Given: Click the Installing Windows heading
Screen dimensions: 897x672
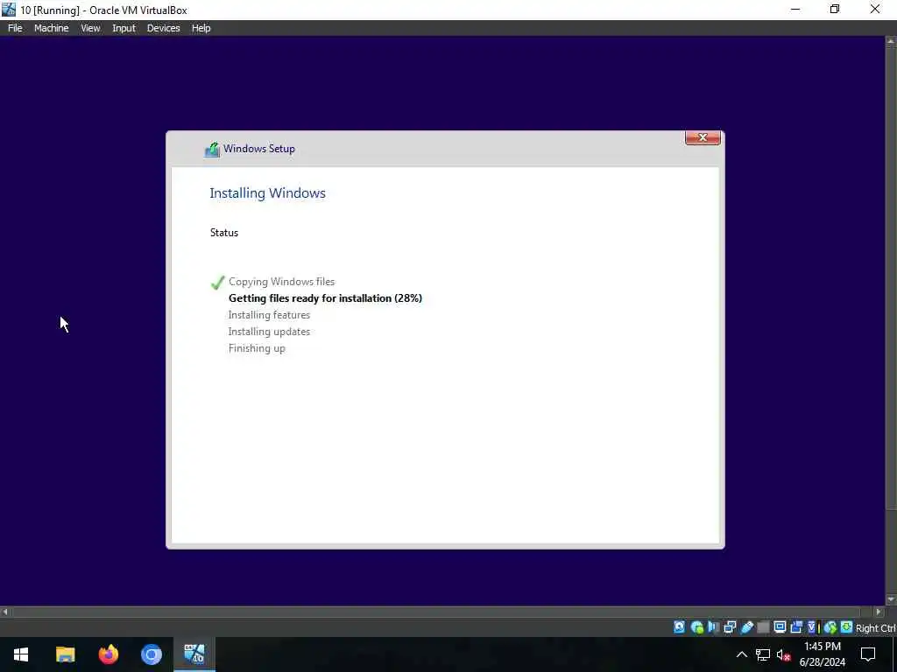Looking at the screenshot, I should pyautogui.click(x=268, y=193).
